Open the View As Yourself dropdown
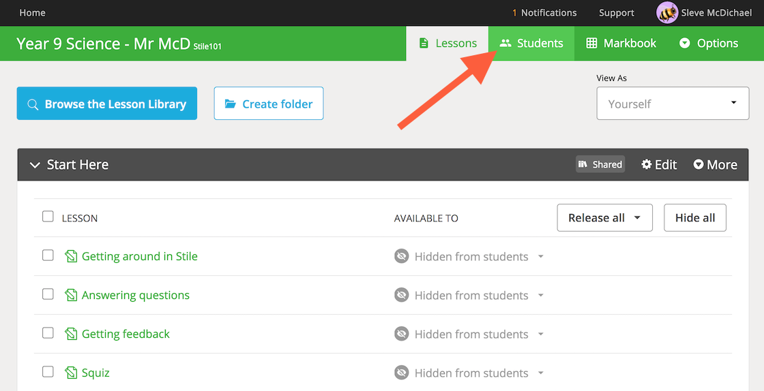Image resolution: width=764 pixels, height=391 pixels. [x=673, y=103]
